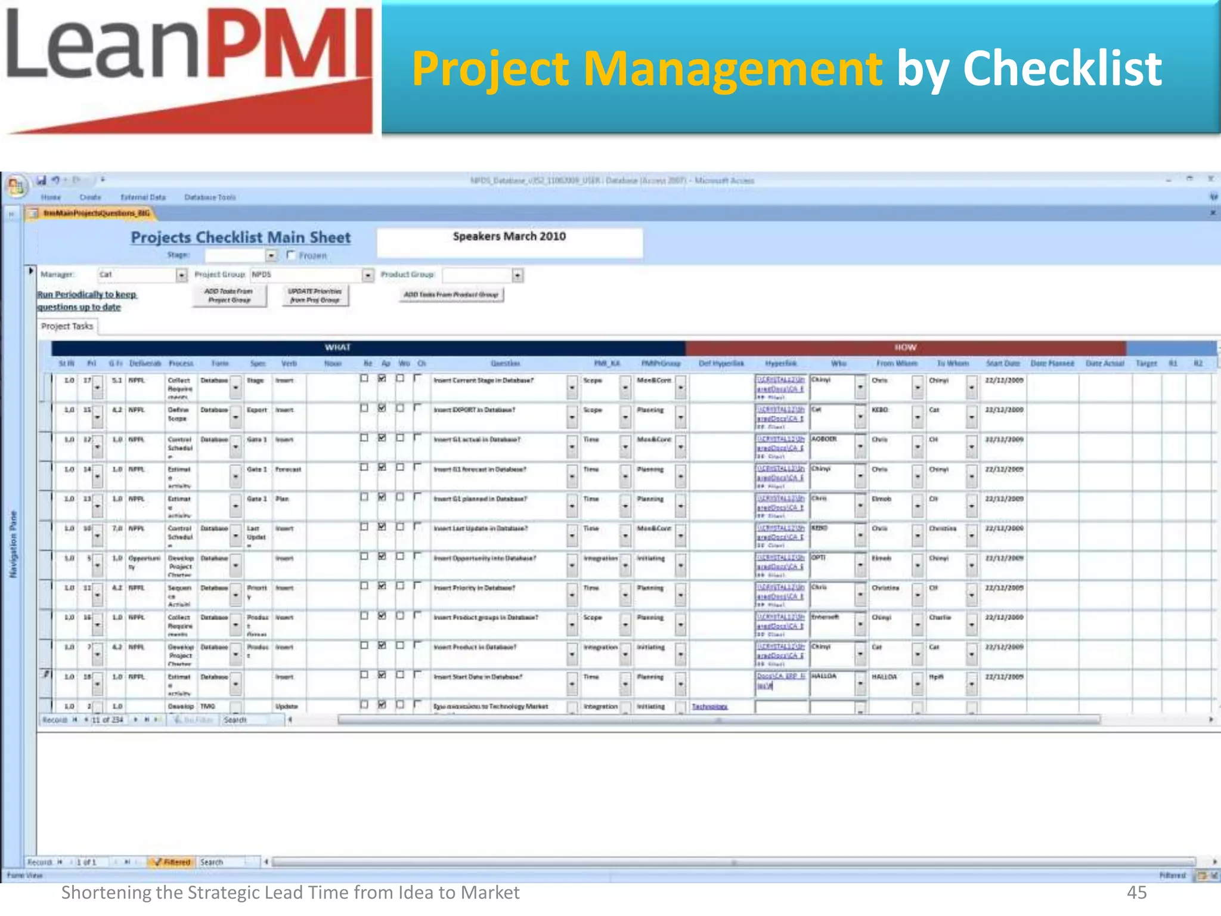This screenshot has width=1221, height=916.
Task: Open the hyperlink on the Insert Current Stage row
Action: [780, 387]
